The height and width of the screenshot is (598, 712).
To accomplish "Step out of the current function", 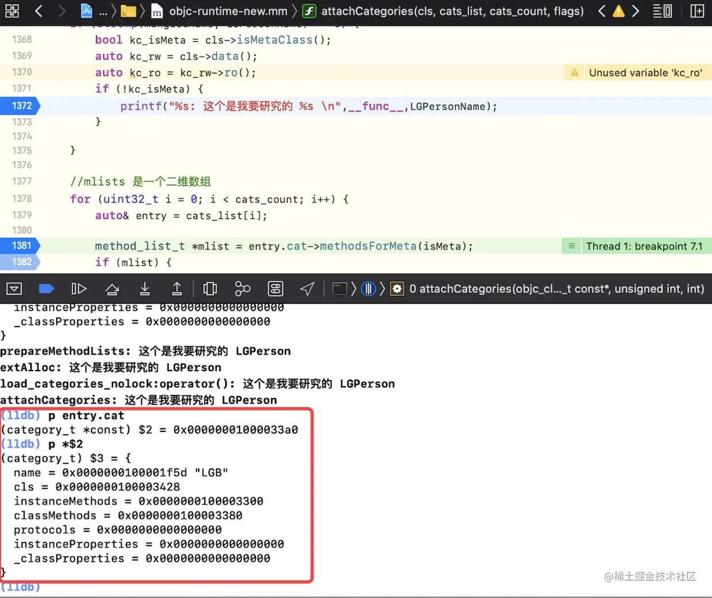I will (x=177, y=289).
